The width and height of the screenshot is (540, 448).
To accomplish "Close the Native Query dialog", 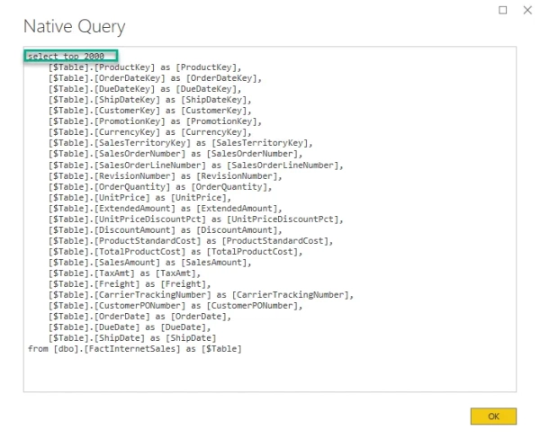I will [526, 10].
